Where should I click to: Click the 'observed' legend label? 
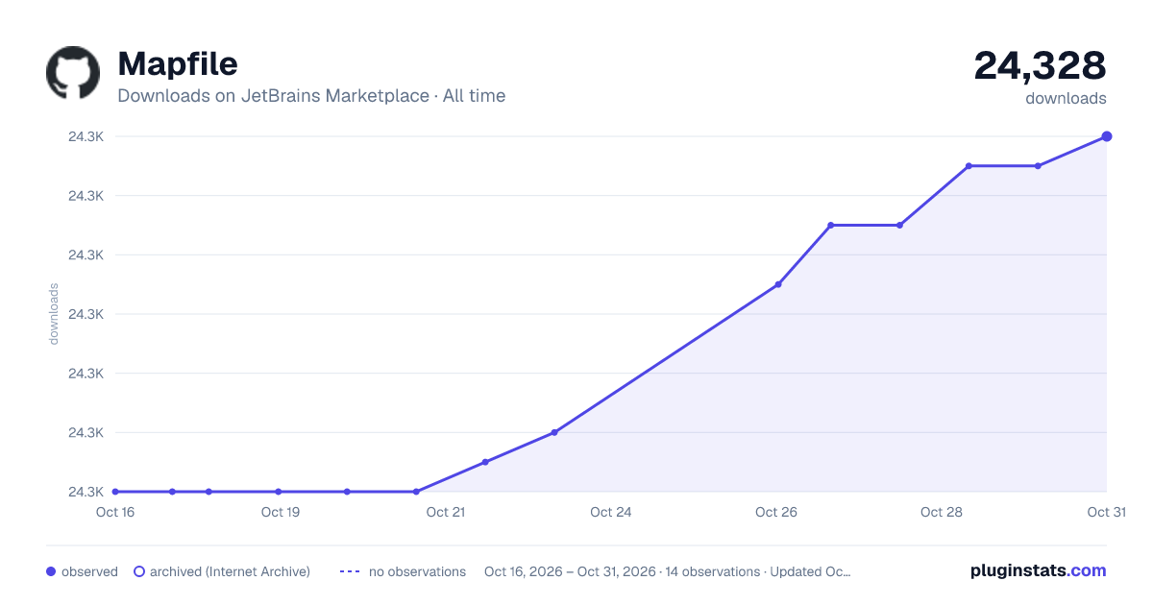[x=89, y=571]
